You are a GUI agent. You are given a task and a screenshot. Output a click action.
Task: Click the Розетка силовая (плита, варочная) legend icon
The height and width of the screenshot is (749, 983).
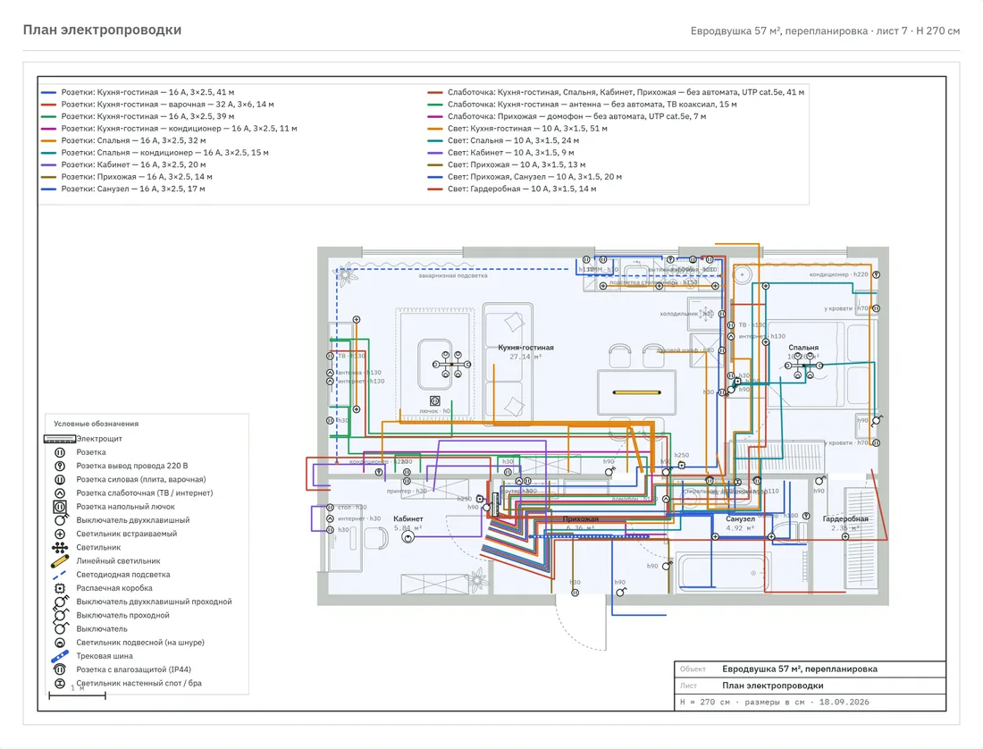point(60,479)
